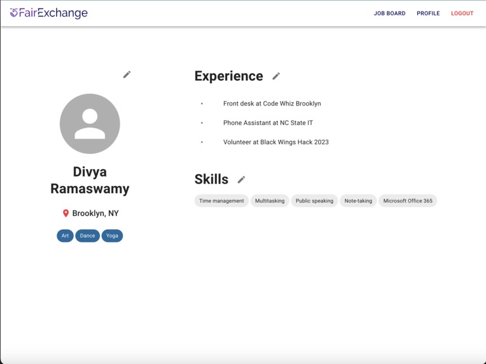Click the FairExchange logo
Viewport: 486px width, 364px height.
coord(49,13)
